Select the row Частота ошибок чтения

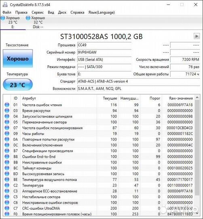coord(99,105)
